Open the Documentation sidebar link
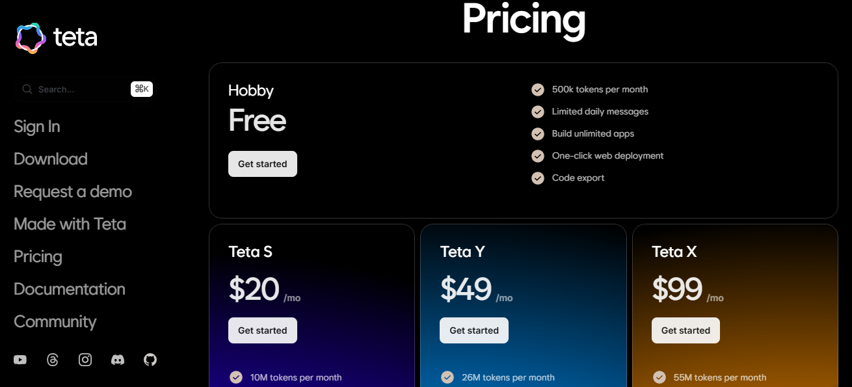The width and height of the screenshot is (852, 387). pyautogui.click(x=70, y=289)
